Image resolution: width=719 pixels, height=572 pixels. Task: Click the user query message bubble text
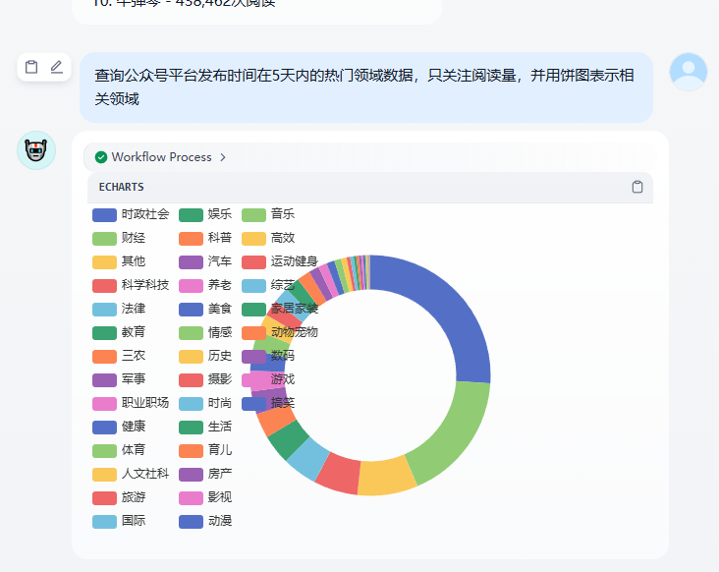pos(363,87)
